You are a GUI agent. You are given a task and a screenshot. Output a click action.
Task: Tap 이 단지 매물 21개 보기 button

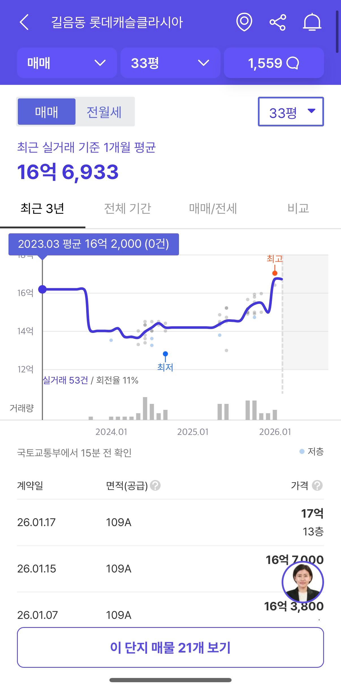(170, 647)
